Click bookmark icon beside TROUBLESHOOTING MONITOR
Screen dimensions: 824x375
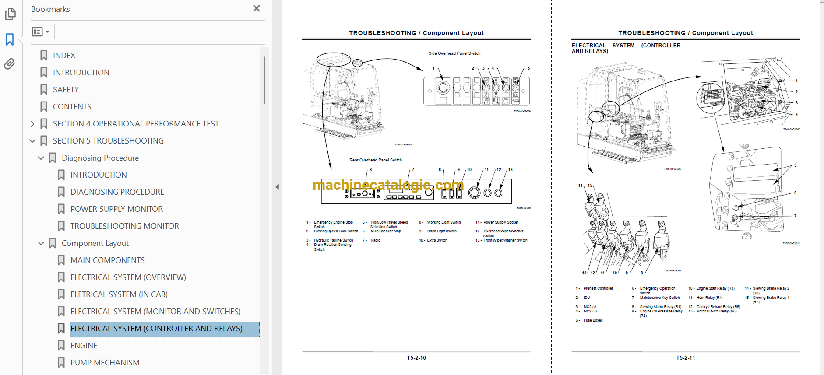[61, 226]
